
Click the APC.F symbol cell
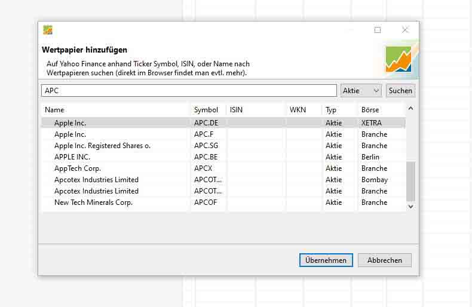(x=204, y=134)
